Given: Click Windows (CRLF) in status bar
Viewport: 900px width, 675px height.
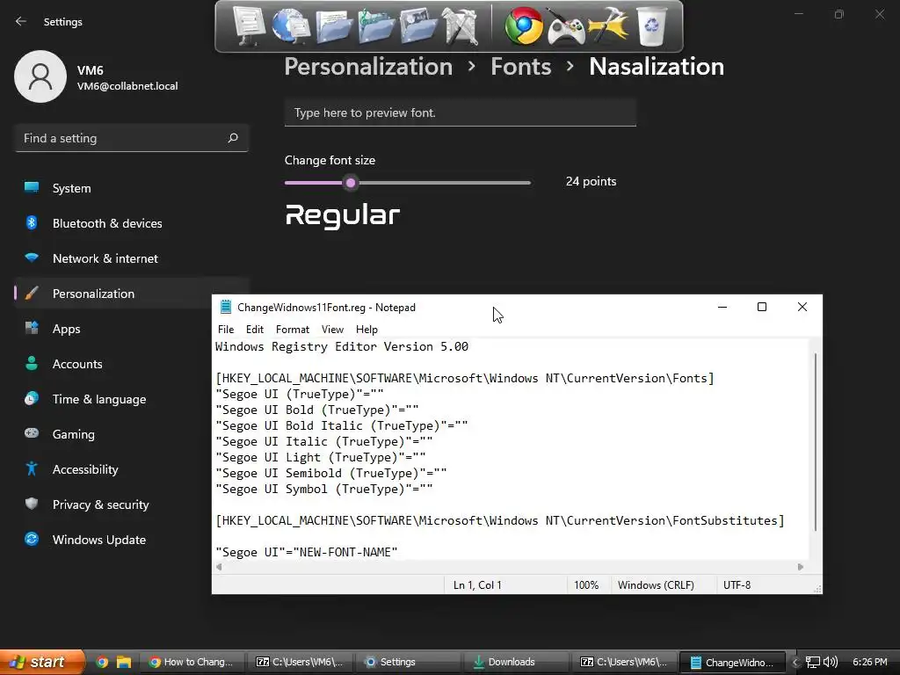Looking at the screenshot, I should click(656, 584).
